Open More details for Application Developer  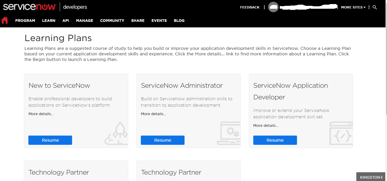(x=266, y=126)
